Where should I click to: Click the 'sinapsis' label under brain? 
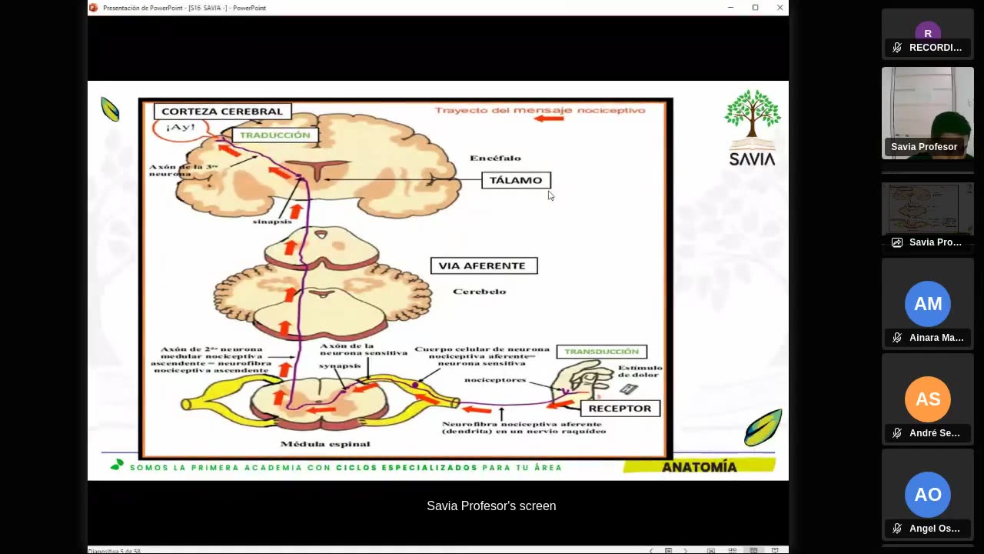point(273,222)
